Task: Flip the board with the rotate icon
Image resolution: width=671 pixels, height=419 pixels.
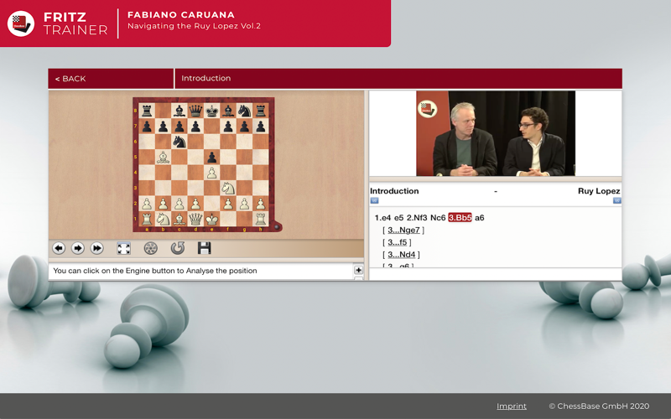Action: (178, 248)
